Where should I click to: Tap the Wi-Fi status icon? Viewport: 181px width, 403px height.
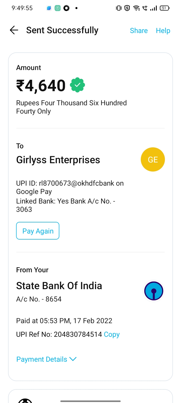click(x=136, y=8)
